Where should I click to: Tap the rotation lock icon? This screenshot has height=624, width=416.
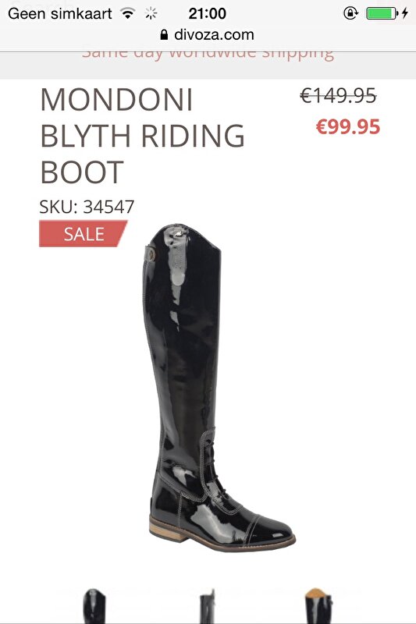pos(350,13)
